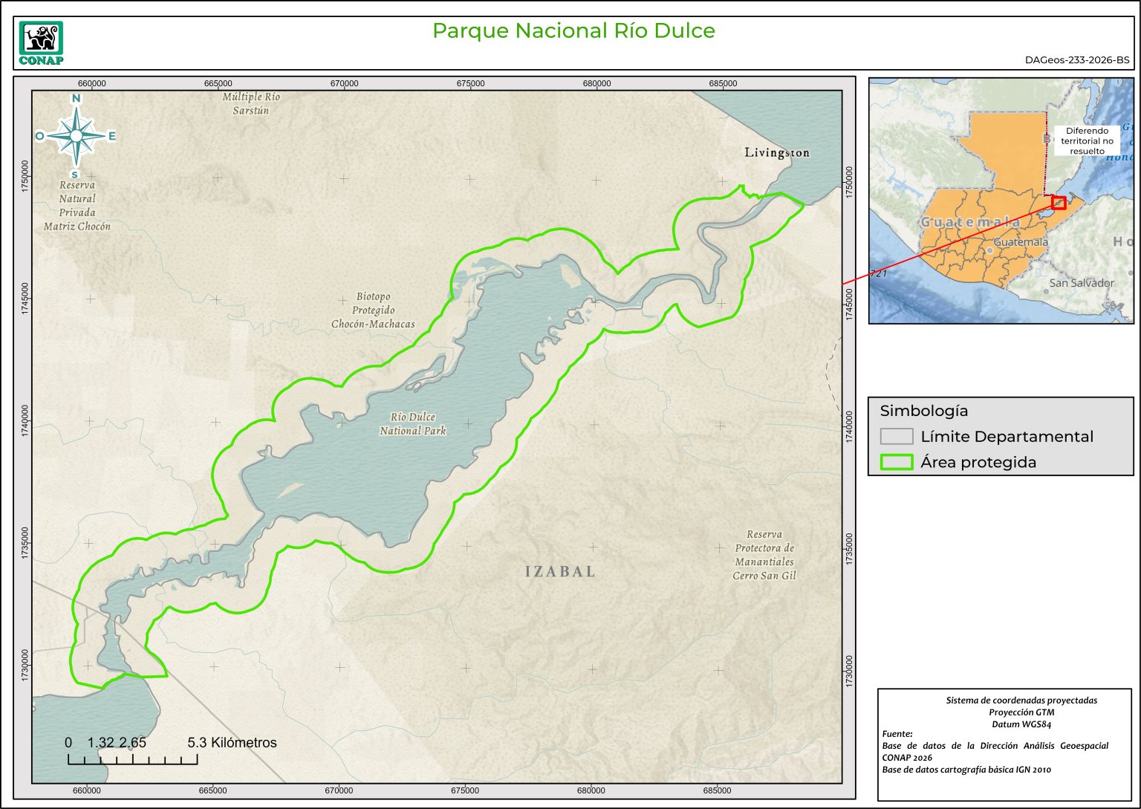The width and height of the screenshot is (1141, 809).
Task: Click the green Área protegida legend symbol
Action: click(896, 462)
